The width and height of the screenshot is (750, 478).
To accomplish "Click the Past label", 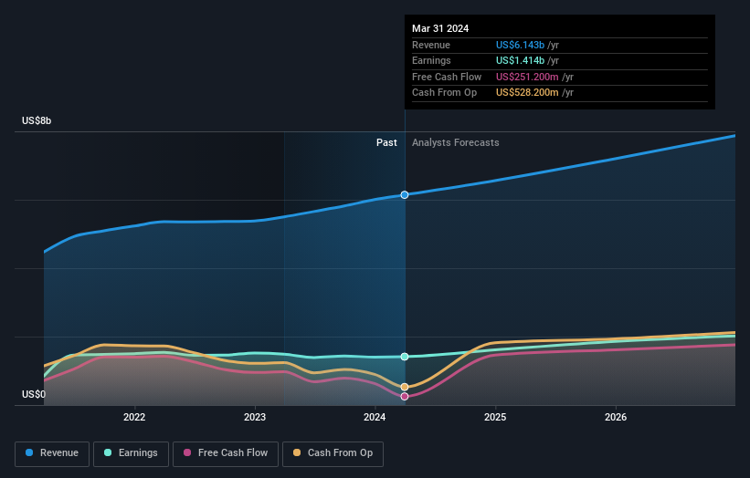I will [386, 142].
